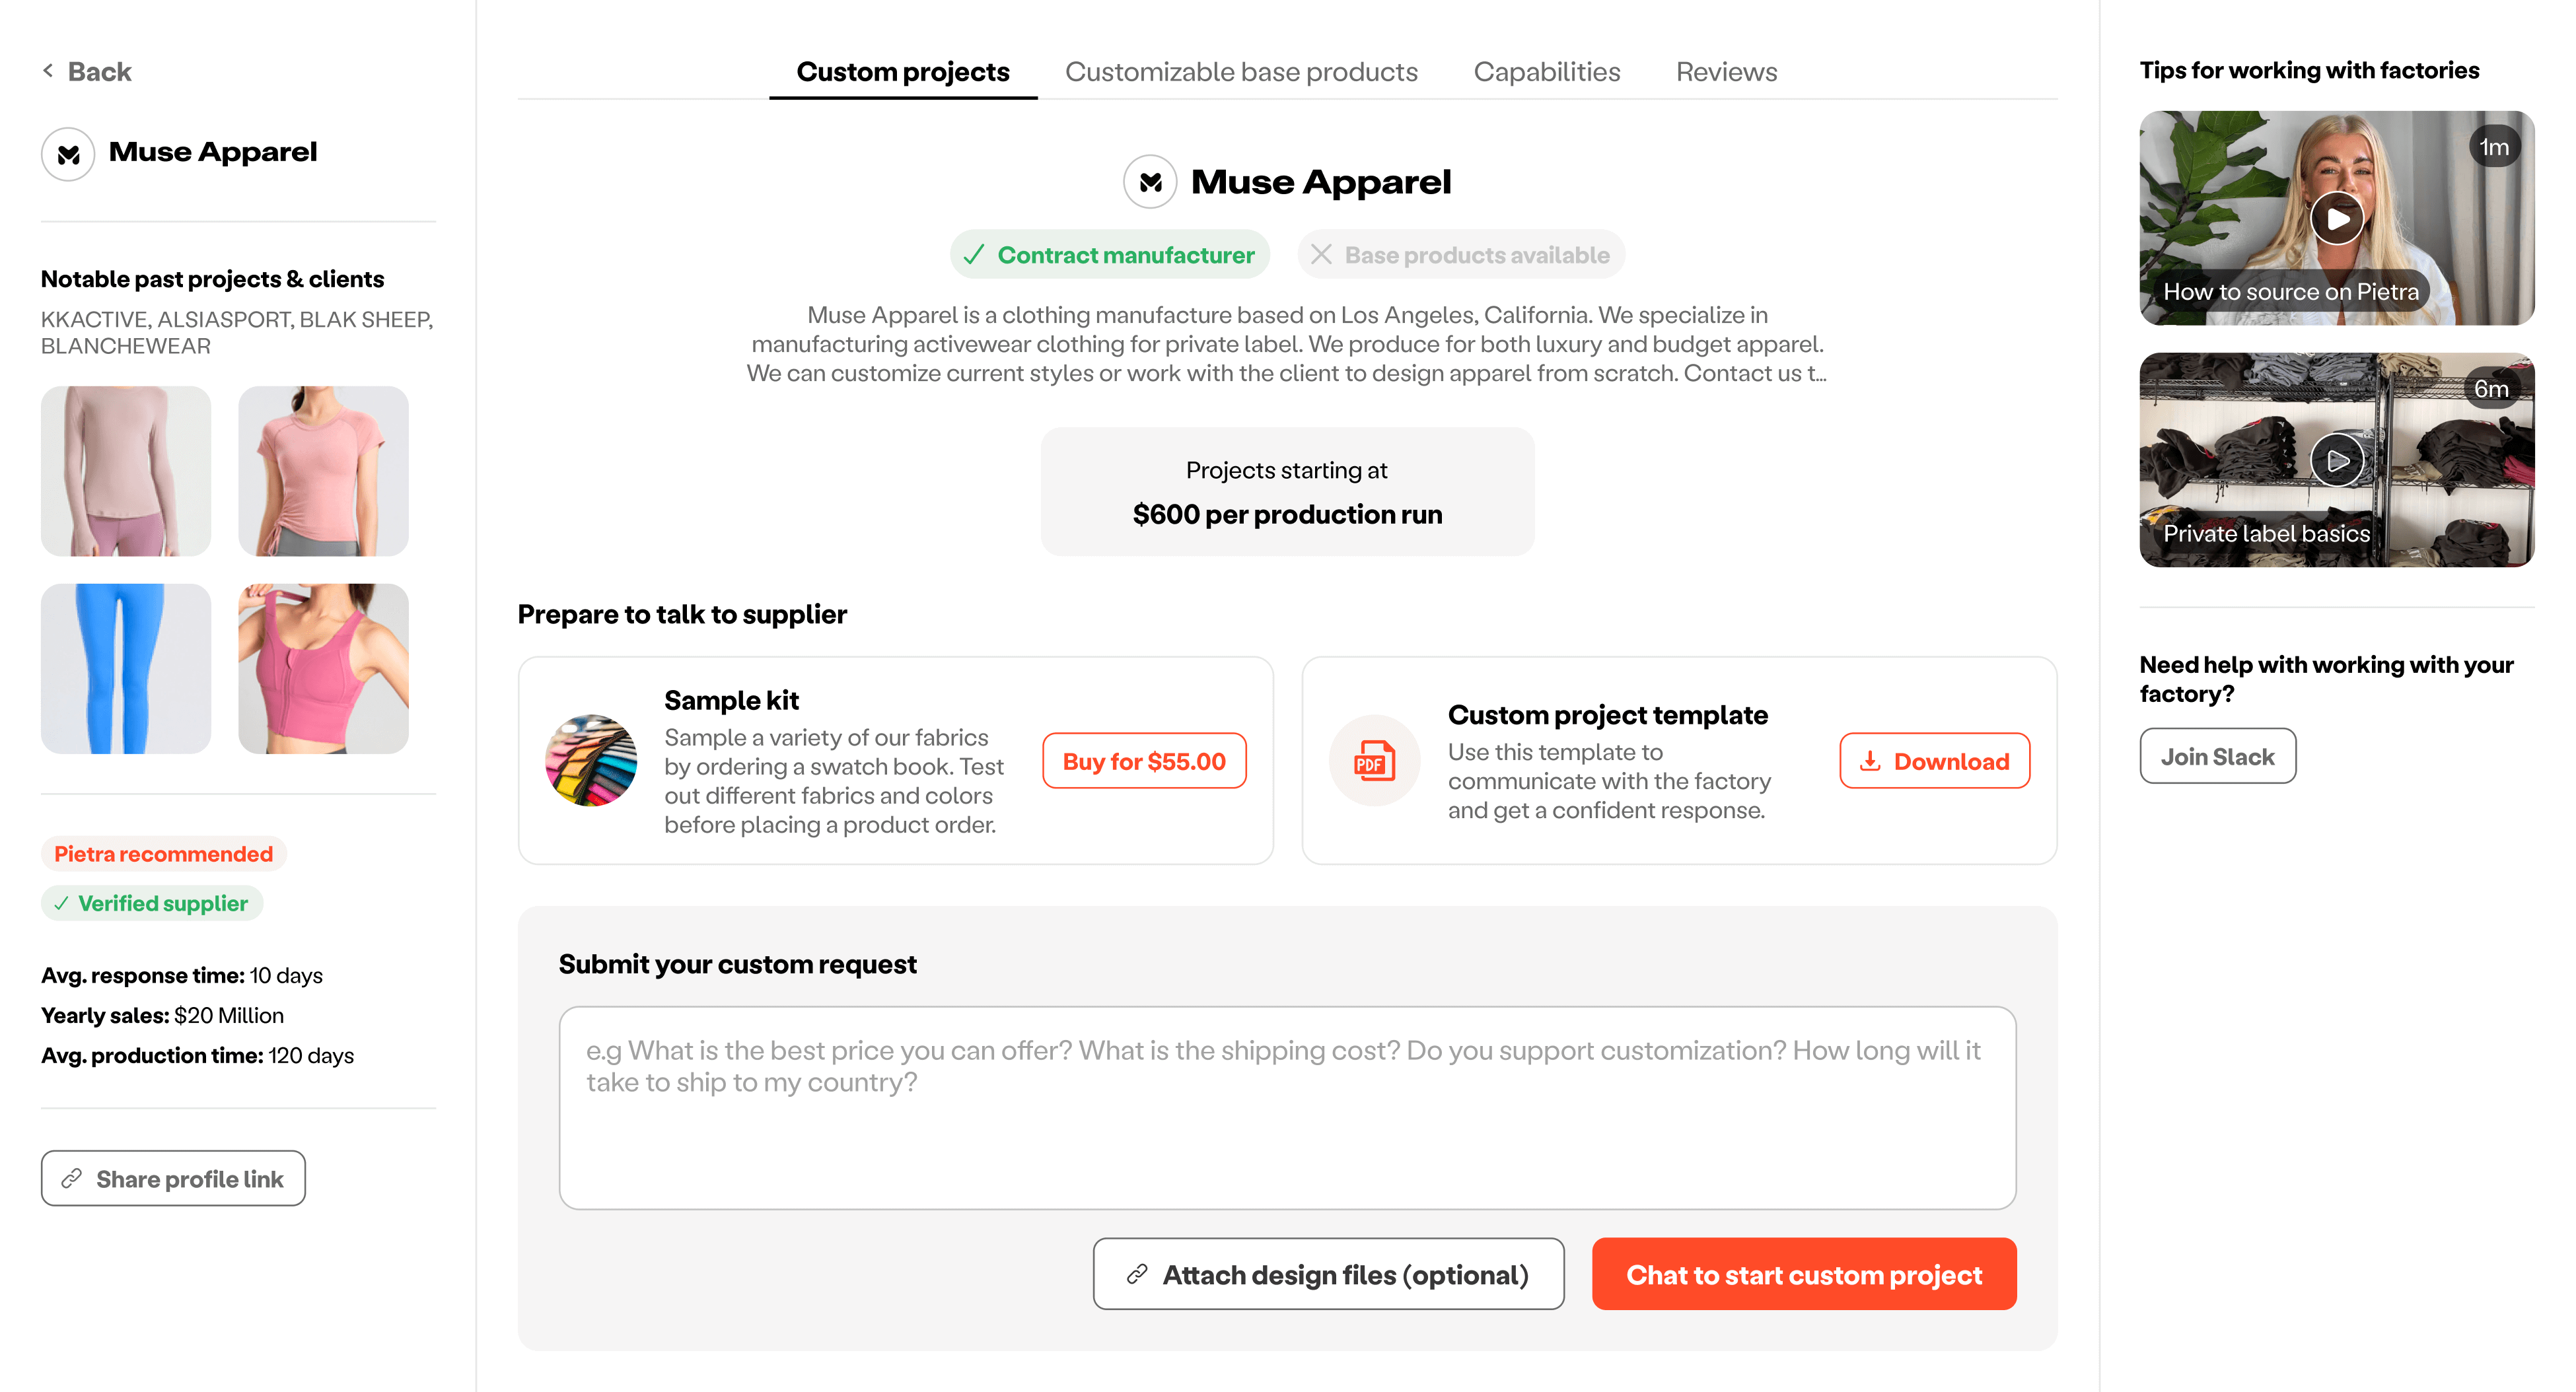Buy the sample kit for $55.00
The width and height of the screenshot is (2576, 1392).
pos(1144,761)
